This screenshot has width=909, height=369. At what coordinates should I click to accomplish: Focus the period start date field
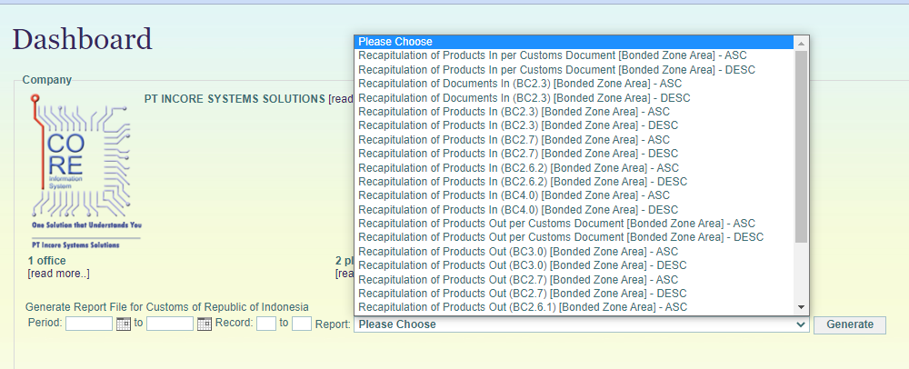pos(89,324)
